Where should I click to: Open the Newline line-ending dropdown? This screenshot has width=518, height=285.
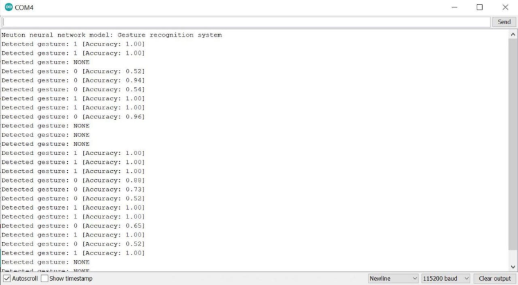tap(393, 278)
